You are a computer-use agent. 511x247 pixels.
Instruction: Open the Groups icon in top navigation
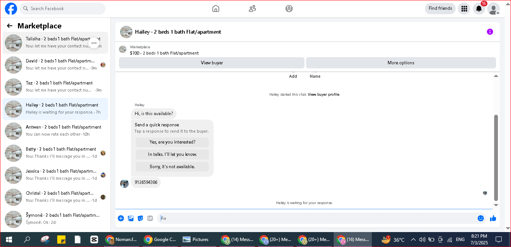point(289,9)
